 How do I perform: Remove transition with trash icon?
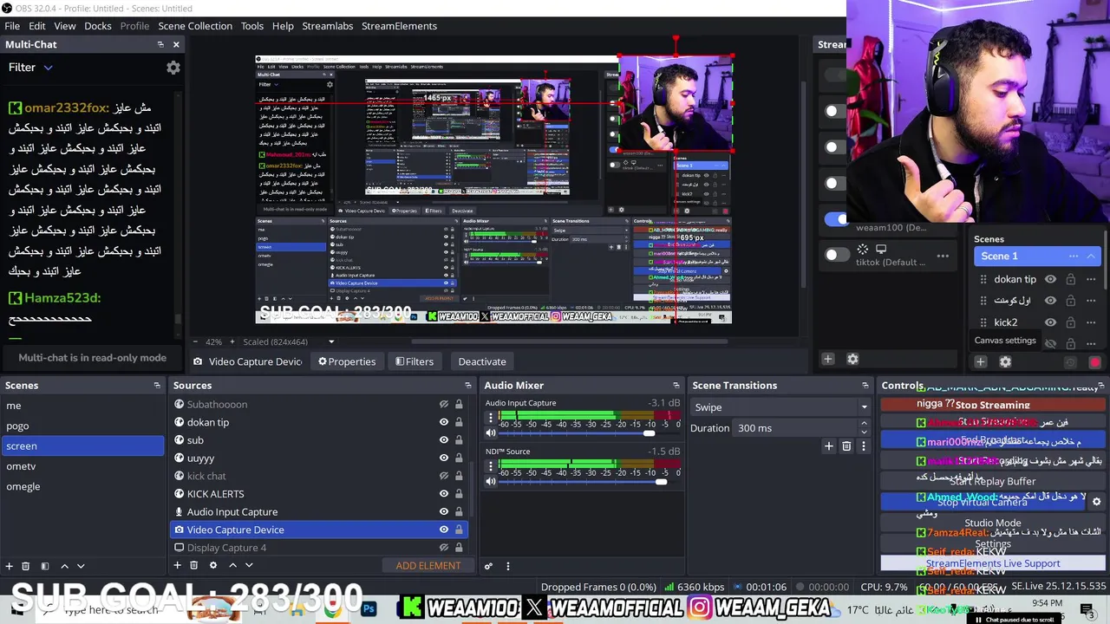[847, 446]
